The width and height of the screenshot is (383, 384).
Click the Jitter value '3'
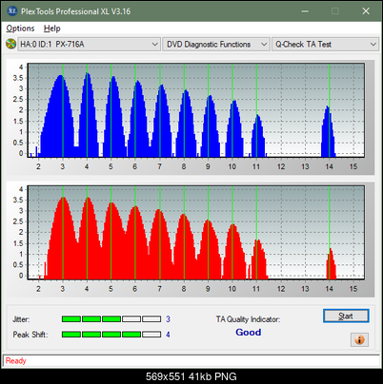(168, 319)
